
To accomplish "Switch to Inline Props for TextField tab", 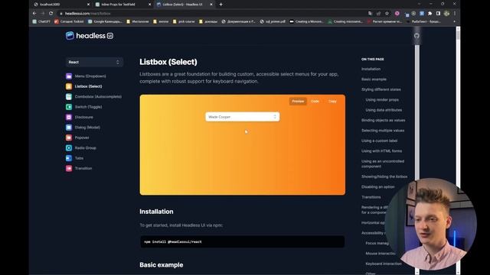I will (123, 5).
